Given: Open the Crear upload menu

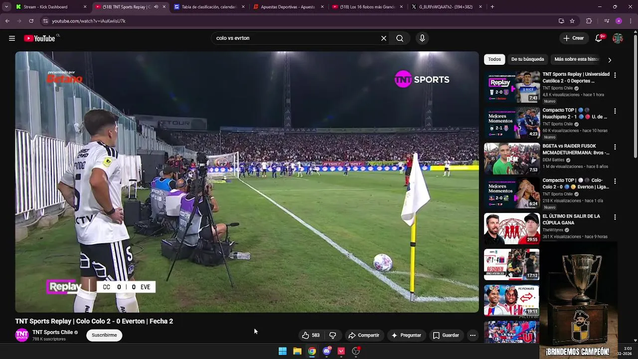Looking at the screenshot, I should point(574,38).
